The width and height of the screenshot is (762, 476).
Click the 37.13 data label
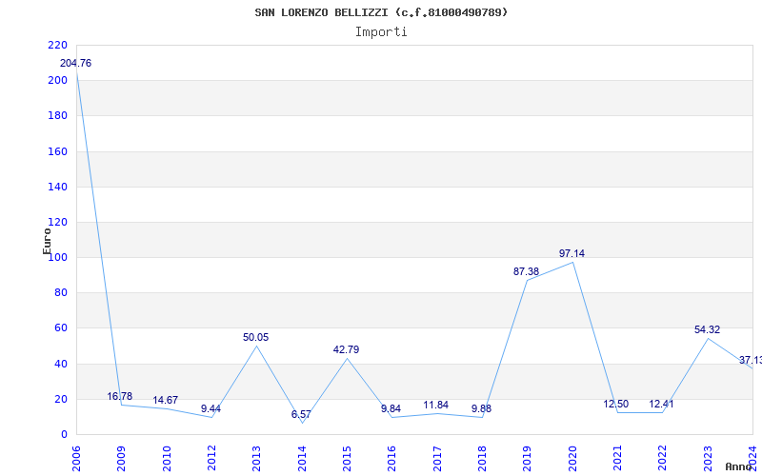click(751, 361)
